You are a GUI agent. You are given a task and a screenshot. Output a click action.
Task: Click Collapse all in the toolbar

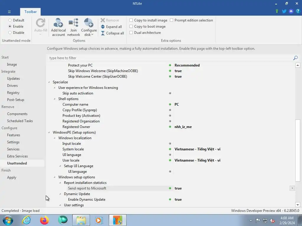coord(112,33)
